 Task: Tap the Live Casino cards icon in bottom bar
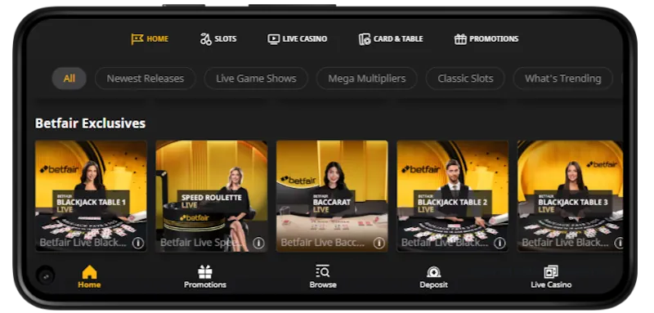(x=551, y=272)
